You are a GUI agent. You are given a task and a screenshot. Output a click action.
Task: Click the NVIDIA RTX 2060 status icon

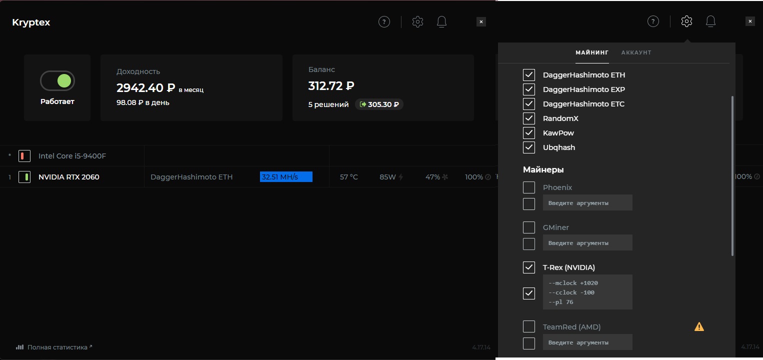24,177
